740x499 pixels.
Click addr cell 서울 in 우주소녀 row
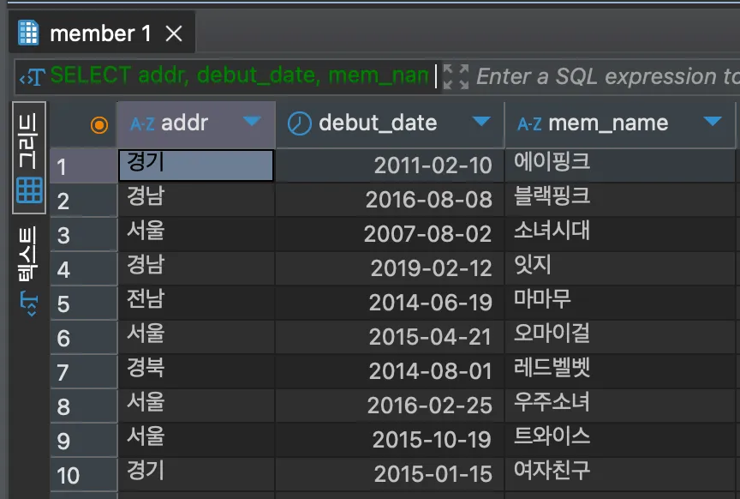coord(196,406)
